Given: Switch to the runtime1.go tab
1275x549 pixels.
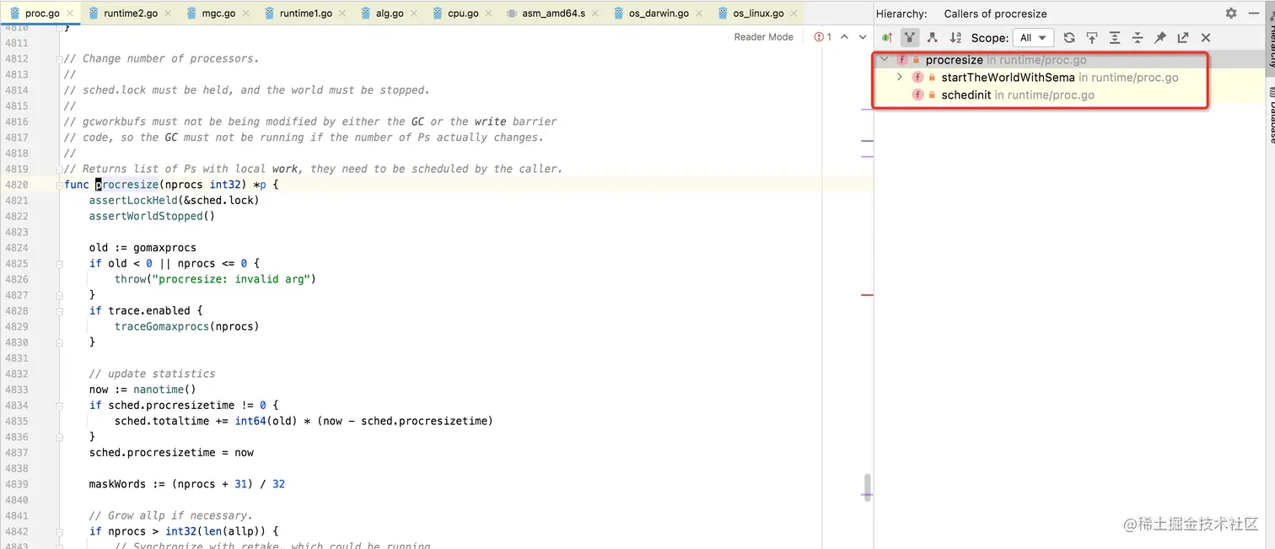Looking at the screenshot, I should click(306, 13).
